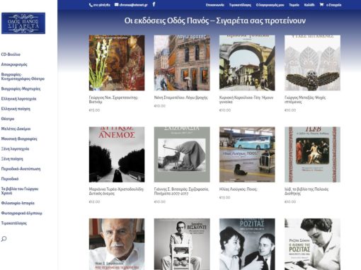Open the Ροζίτας cover with two people
Image resolution: width=361 pixels, height=270 pixels.
point(247,244)
